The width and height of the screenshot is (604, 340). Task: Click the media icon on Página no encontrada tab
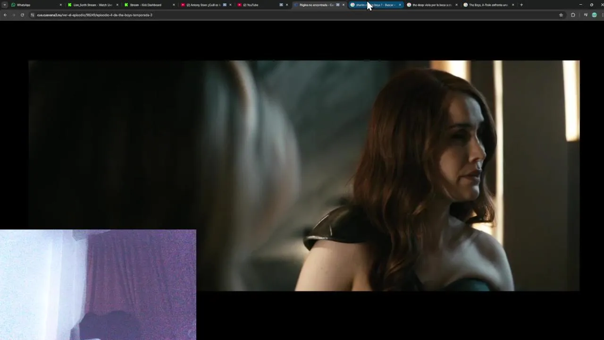pos(338,5)
